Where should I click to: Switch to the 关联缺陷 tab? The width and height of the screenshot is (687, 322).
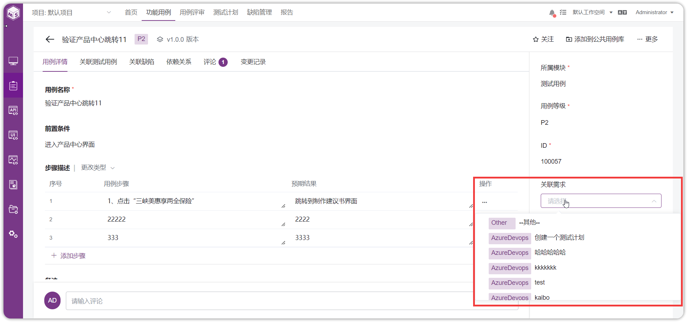click(142, 62)
